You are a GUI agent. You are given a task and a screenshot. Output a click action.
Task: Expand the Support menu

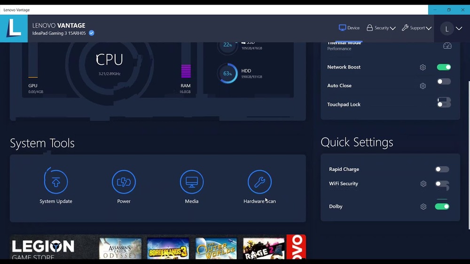click(x=416, y=28)
